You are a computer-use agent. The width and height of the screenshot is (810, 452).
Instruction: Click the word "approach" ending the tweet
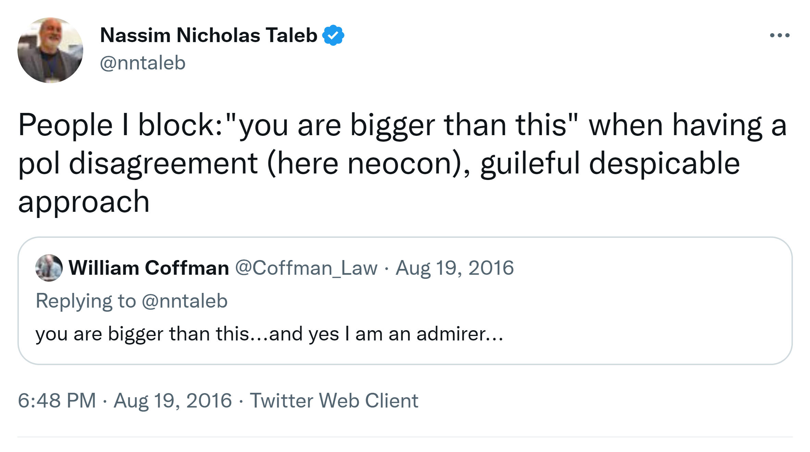click(x=84, y=202)
